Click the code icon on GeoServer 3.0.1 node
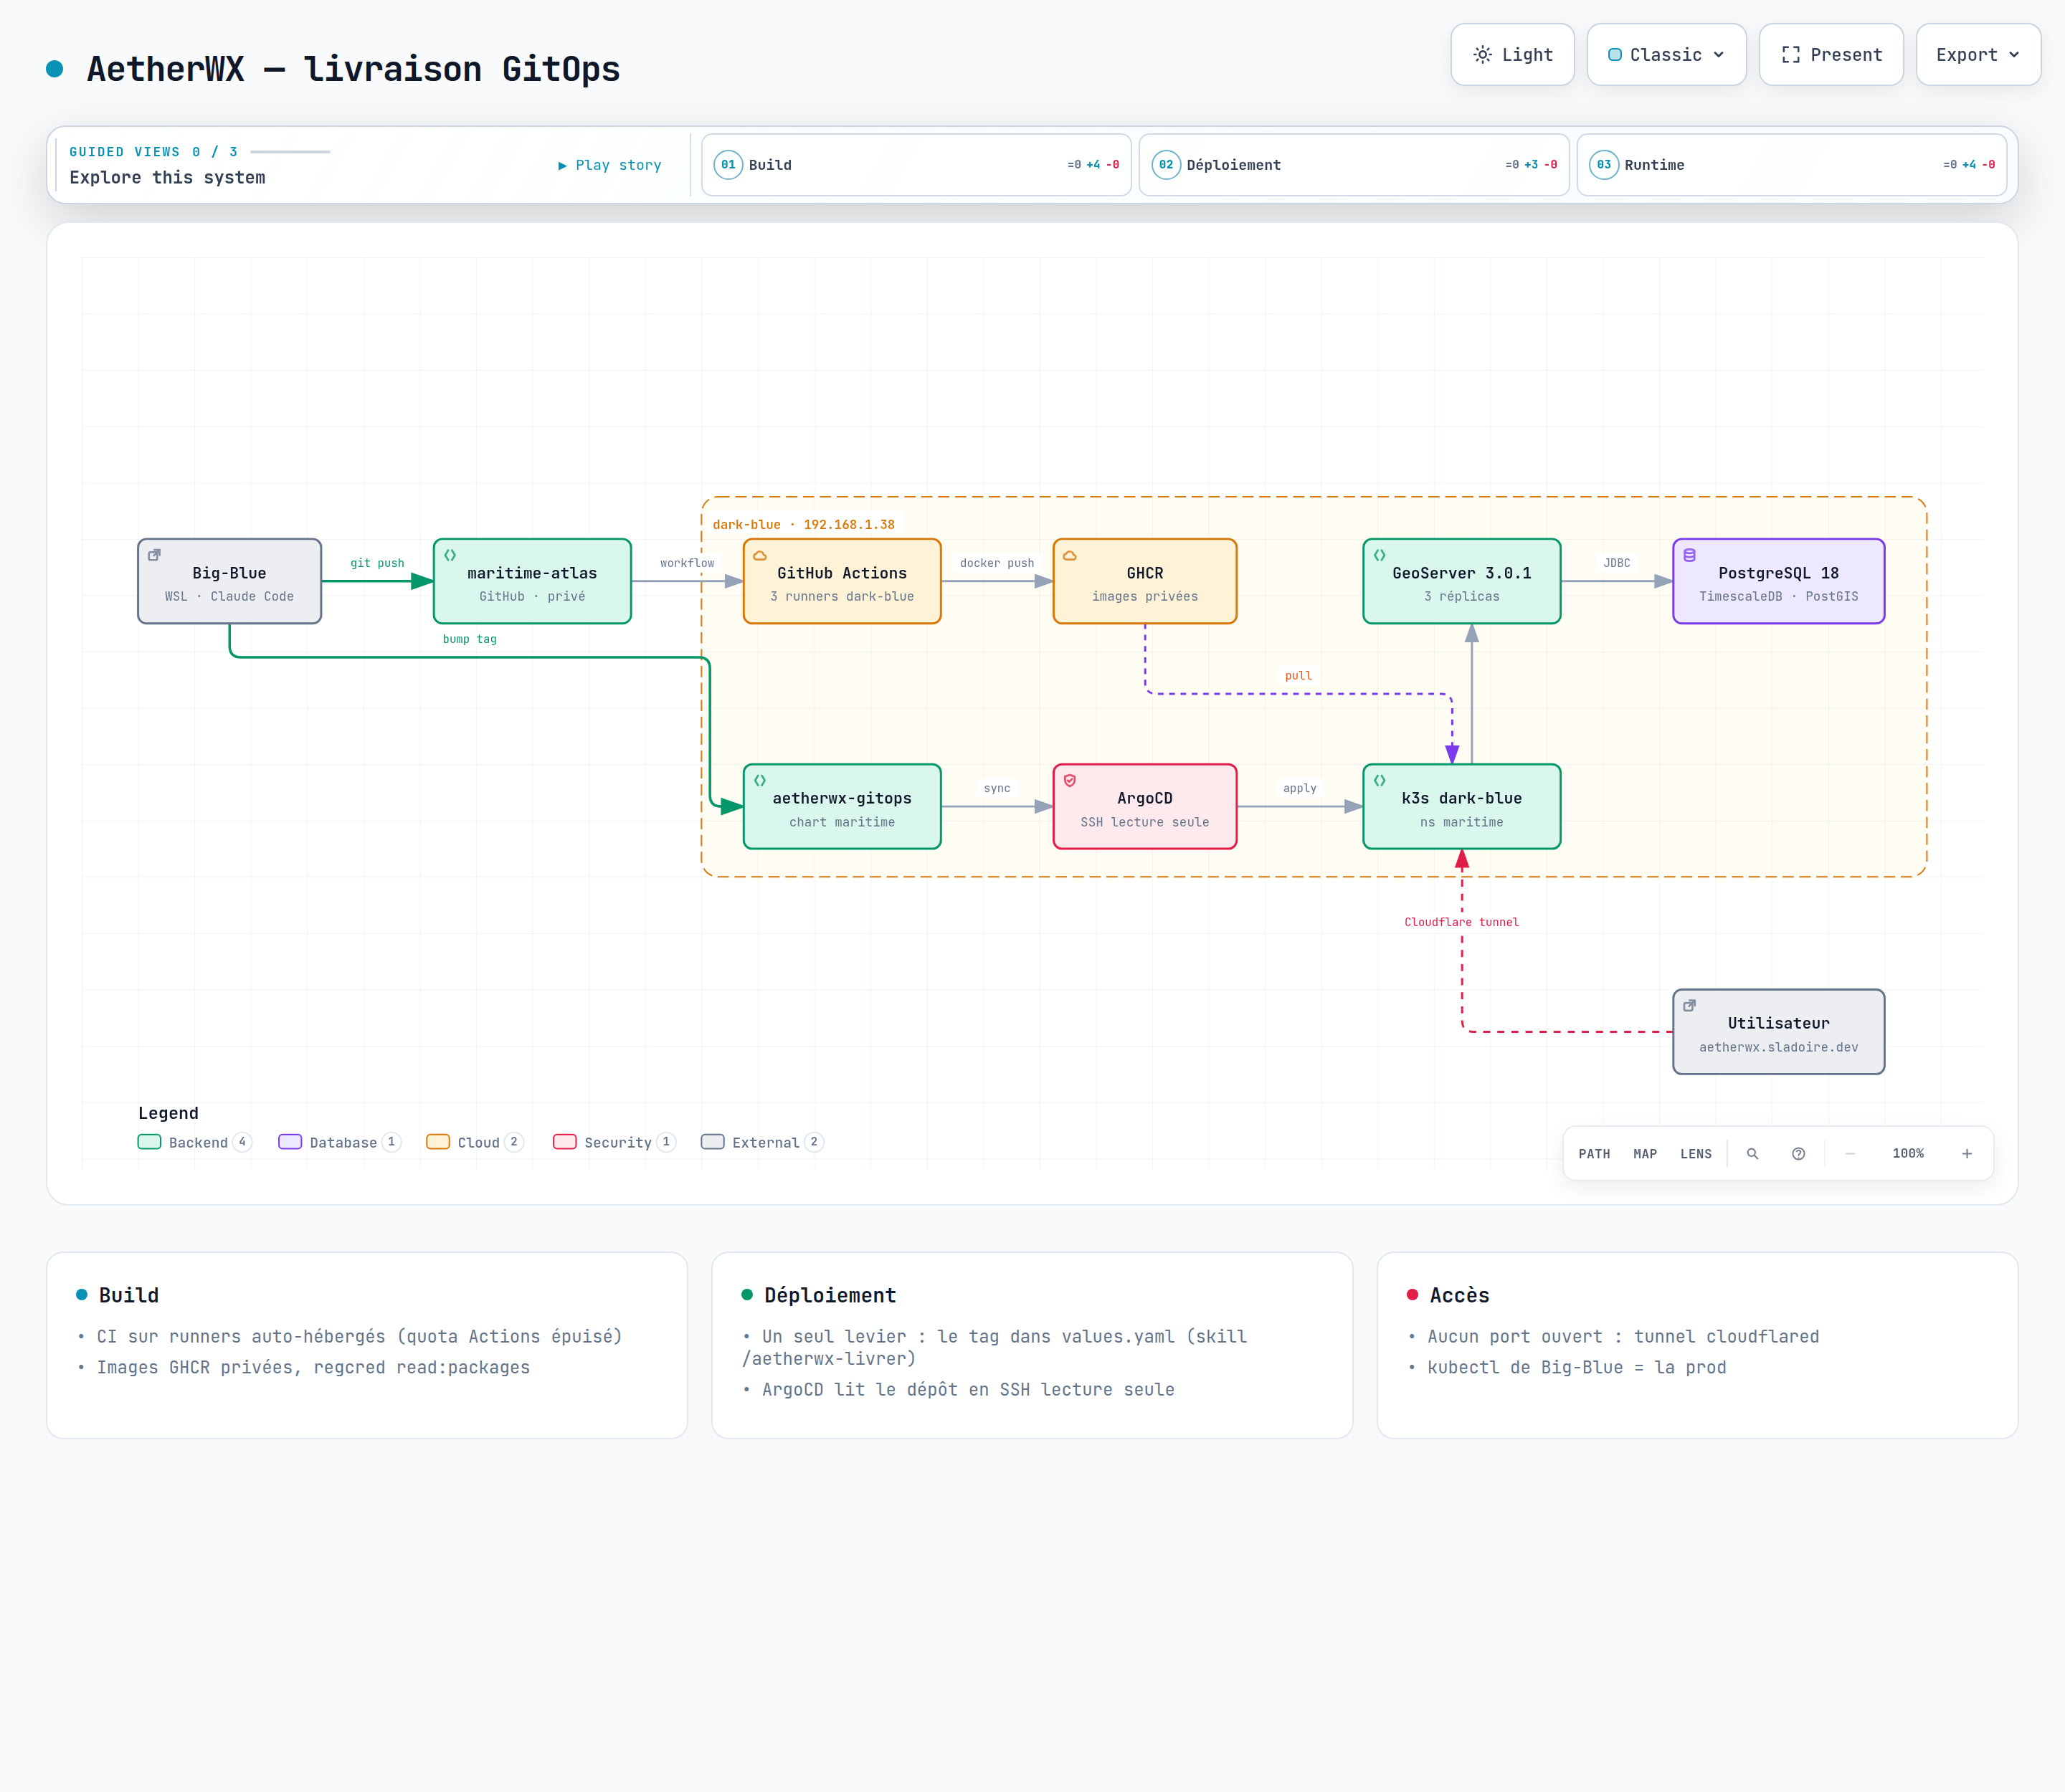This screenshot has width=2065, height=1792. tap(1380, 555)
